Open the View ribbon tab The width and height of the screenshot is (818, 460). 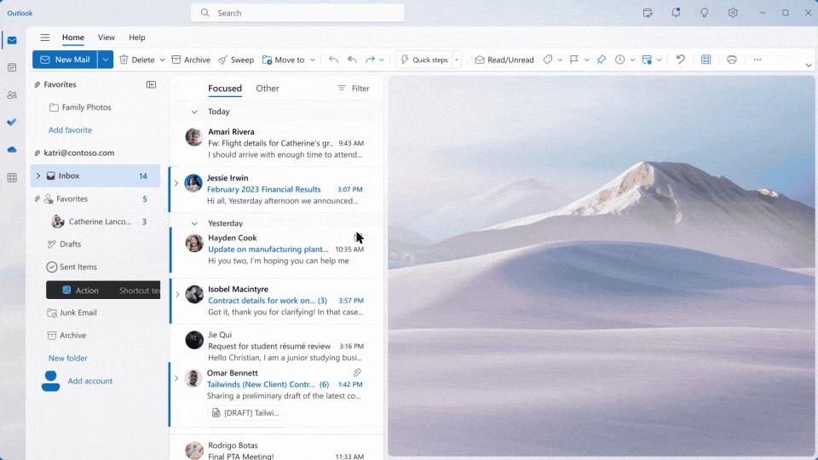(107, 37)
